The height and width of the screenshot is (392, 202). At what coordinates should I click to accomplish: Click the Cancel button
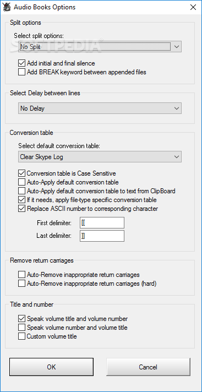148,367
